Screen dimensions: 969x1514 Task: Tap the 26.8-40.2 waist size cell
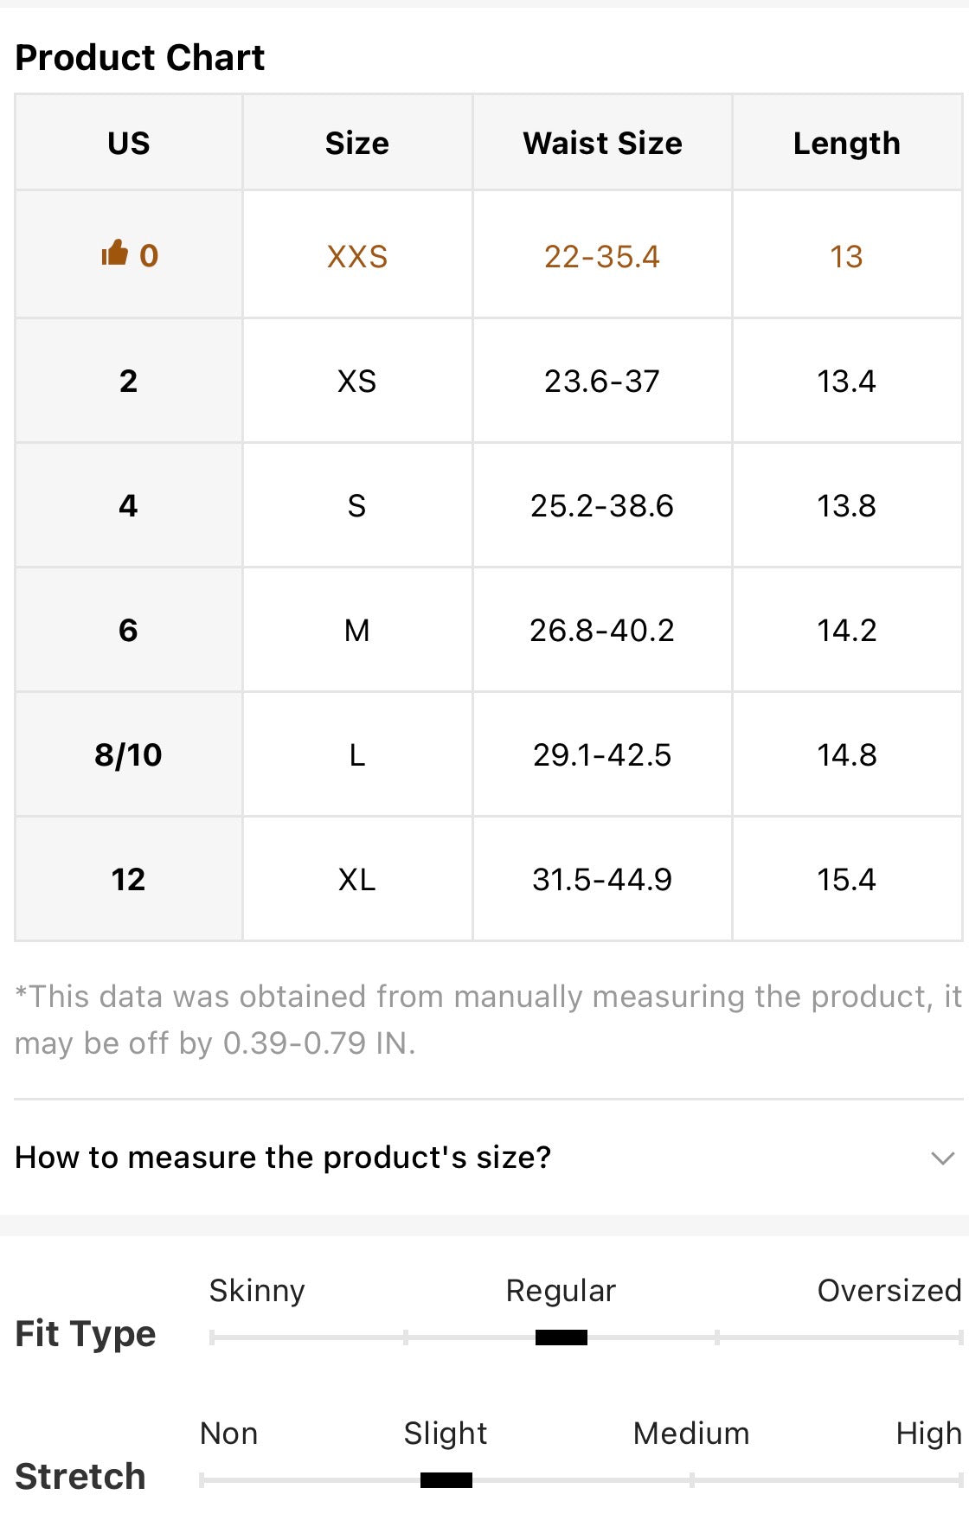[602, 630]
